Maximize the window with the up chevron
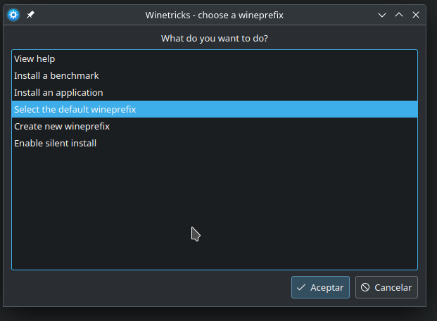 (x=399, y=14)
